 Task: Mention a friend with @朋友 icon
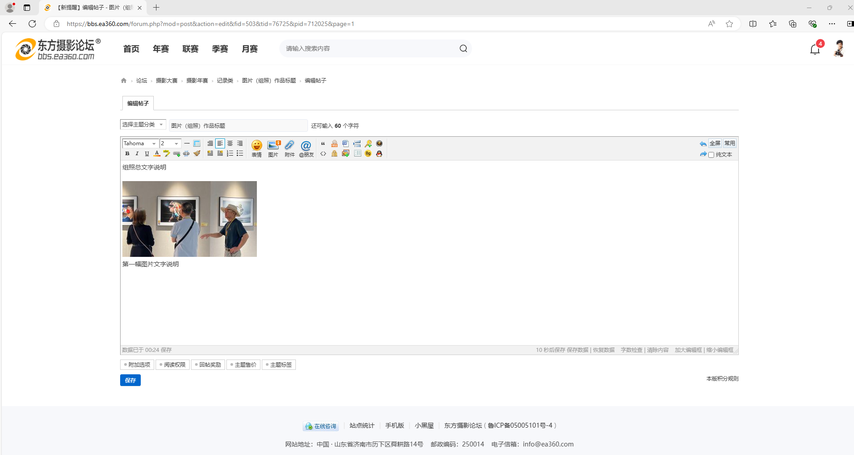click(x=306, y=148)
